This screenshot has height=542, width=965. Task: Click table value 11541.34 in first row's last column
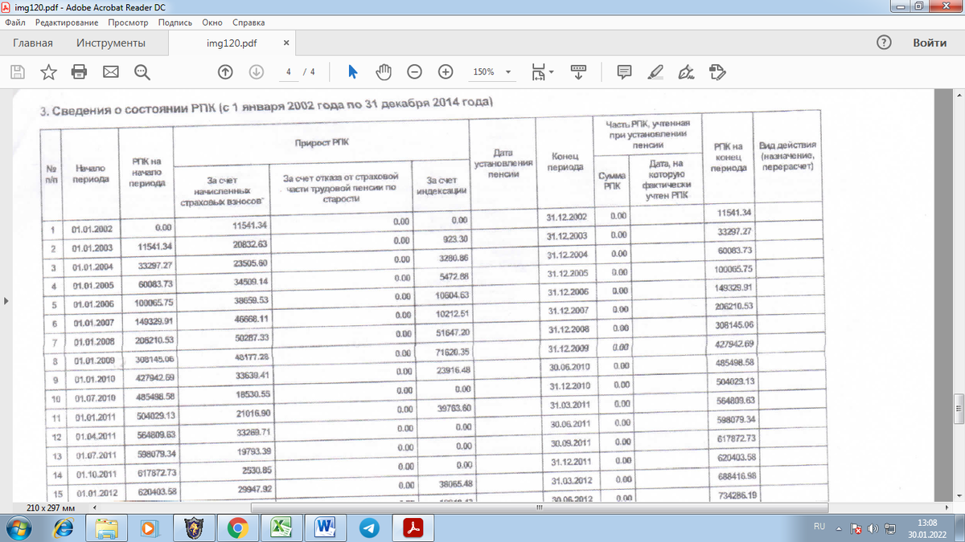(x=733, y=212)
